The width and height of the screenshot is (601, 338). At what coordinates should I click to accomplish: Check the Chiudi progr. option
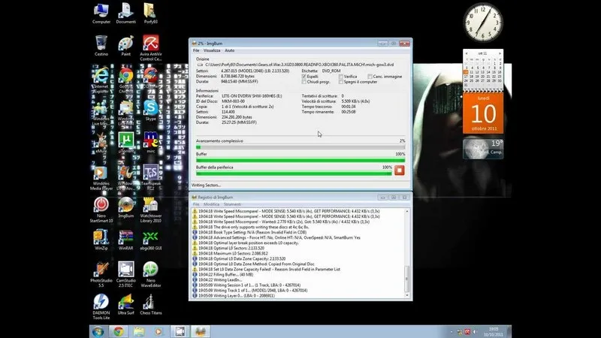[x=304, y=83]
